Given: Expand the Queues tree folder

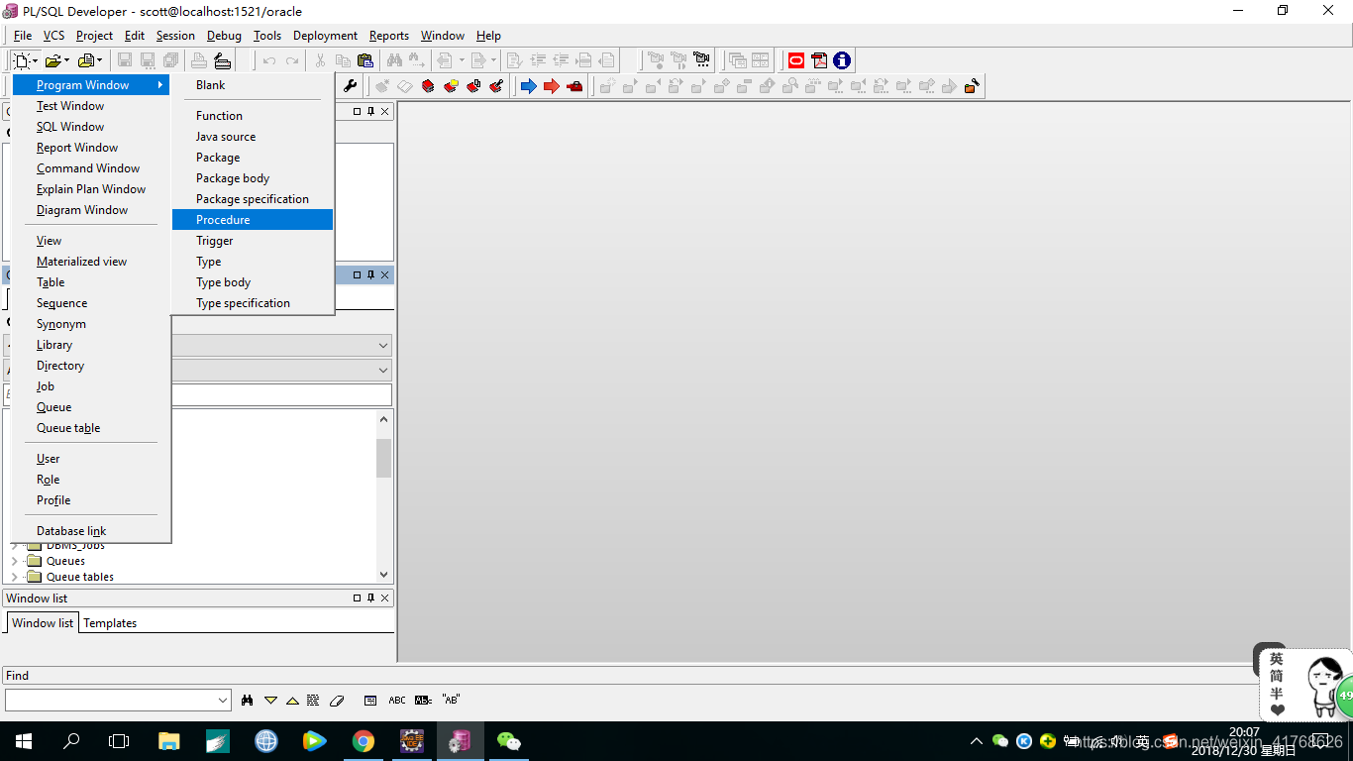Looking at the screenshot, I should coord(14,561).
